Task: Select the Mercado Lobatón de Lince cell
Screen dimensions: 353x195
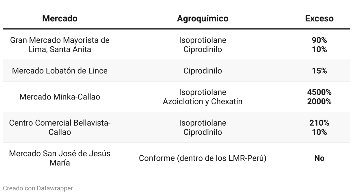Action: point(60,71)
